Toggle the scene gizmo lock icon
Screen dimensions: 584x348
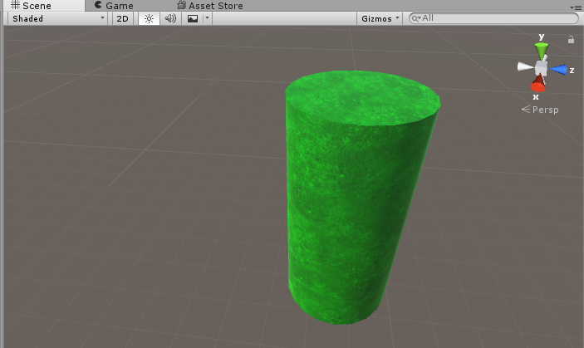coord(571,40)
